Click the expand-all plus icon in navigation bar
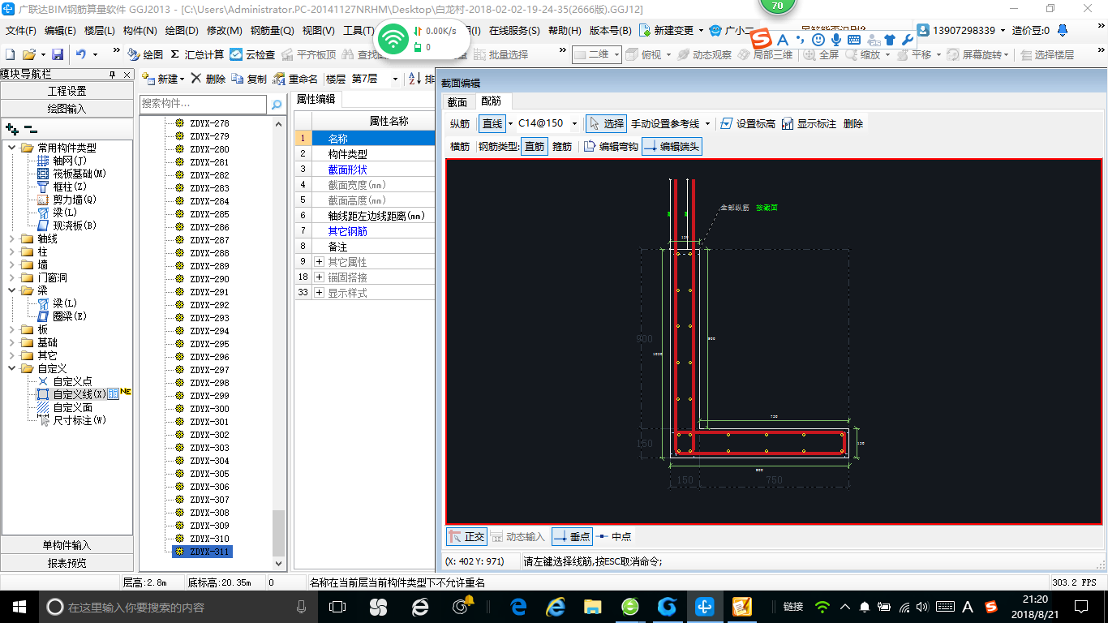 (11, 129)
